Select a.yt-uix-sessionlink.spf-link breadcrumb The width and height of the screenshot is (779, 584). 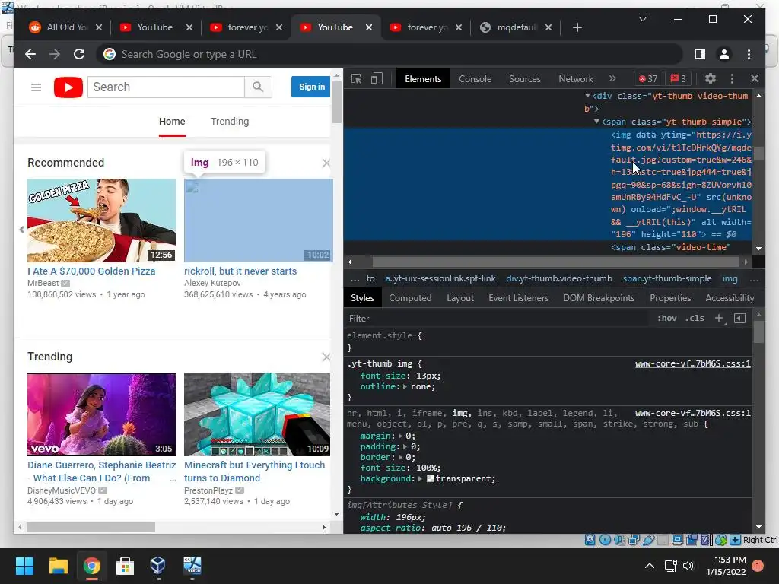(x=440, y=278)
